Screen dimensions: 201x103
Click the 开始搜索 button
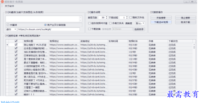click(x=161, y=18)
